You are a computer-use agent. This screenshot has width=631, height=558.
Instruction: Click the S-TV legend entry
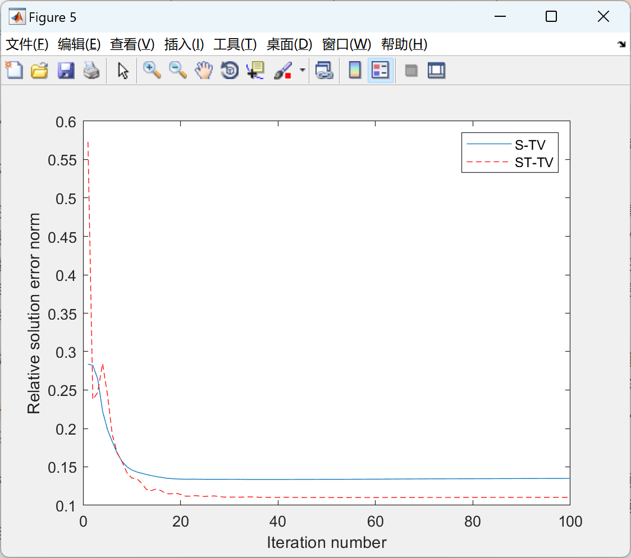pyautogui.click(x=506, y=145)
